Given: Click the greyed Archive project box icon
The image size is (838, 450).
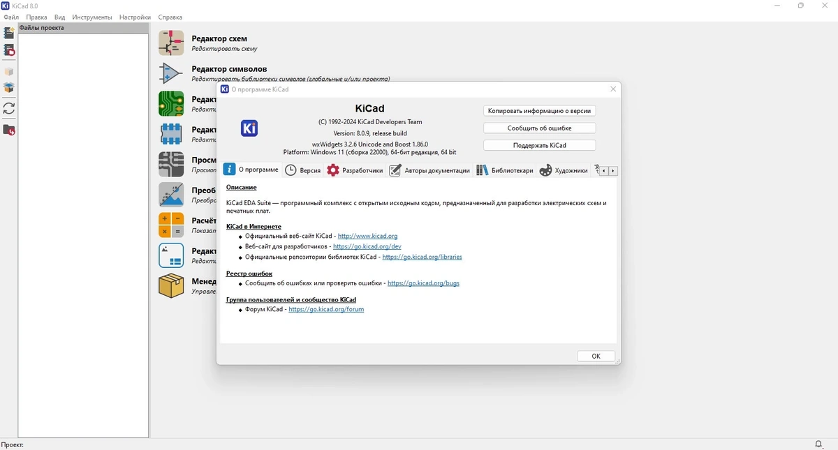Looking at the screenshot, I should click(8, 71).
